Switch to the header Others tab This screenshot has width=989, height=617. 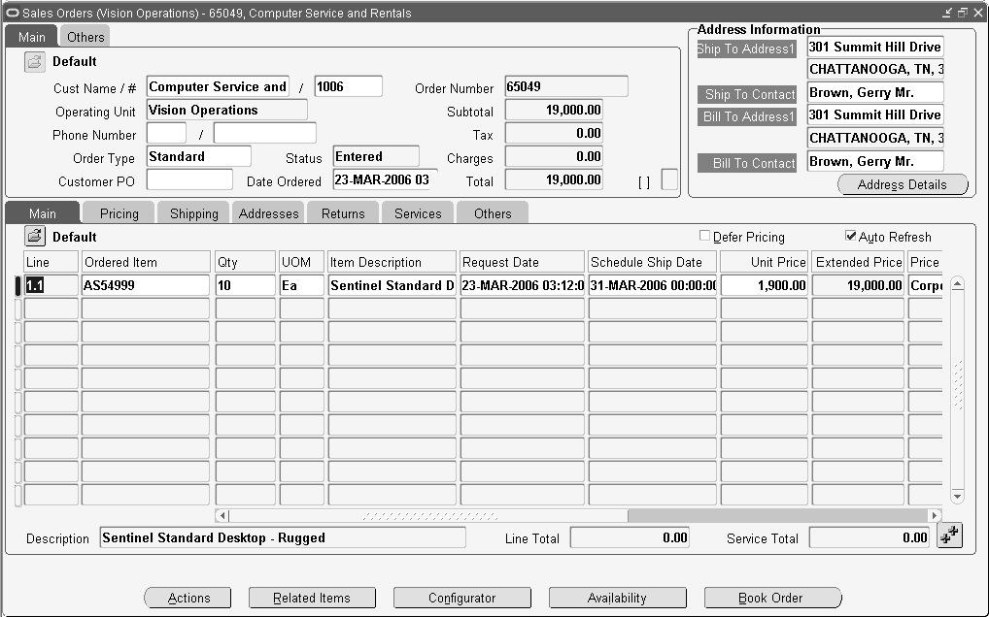(85, 37)
